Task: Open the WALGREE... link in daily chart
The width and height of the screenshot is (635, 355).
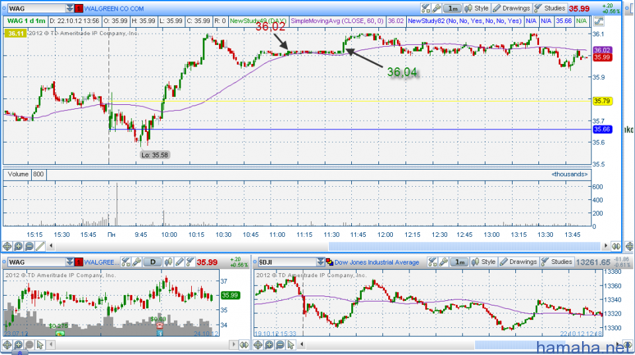Action: [x=102, y=262]
